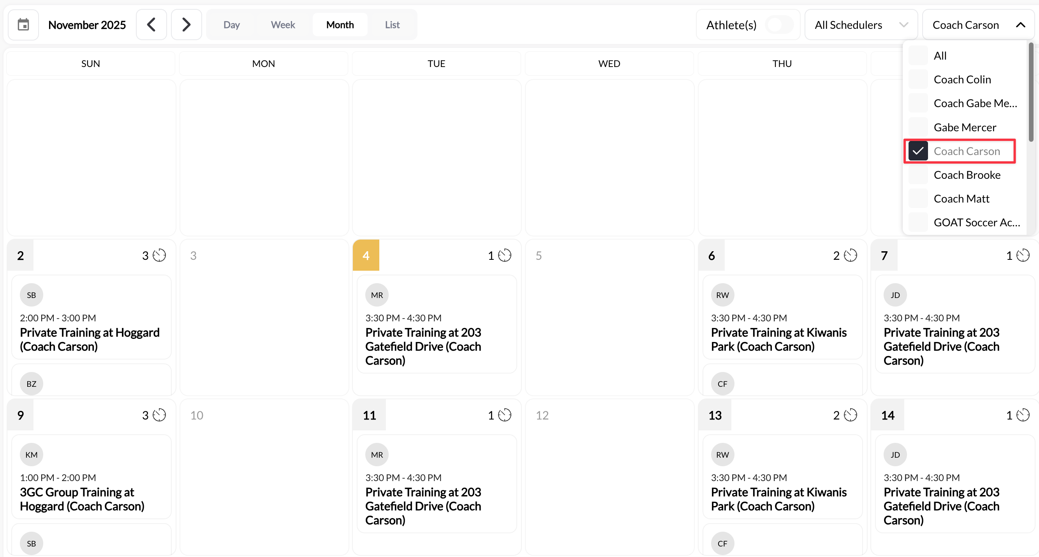Image resolution: width=1039 pixels, height=557 pixels.
Task: Collapse the Coach Carson dropdown
Action: coord(978,25)
